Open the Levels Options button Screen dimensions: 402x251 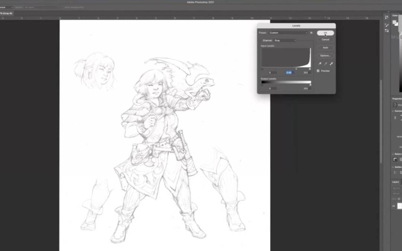(x=325, y=55)
